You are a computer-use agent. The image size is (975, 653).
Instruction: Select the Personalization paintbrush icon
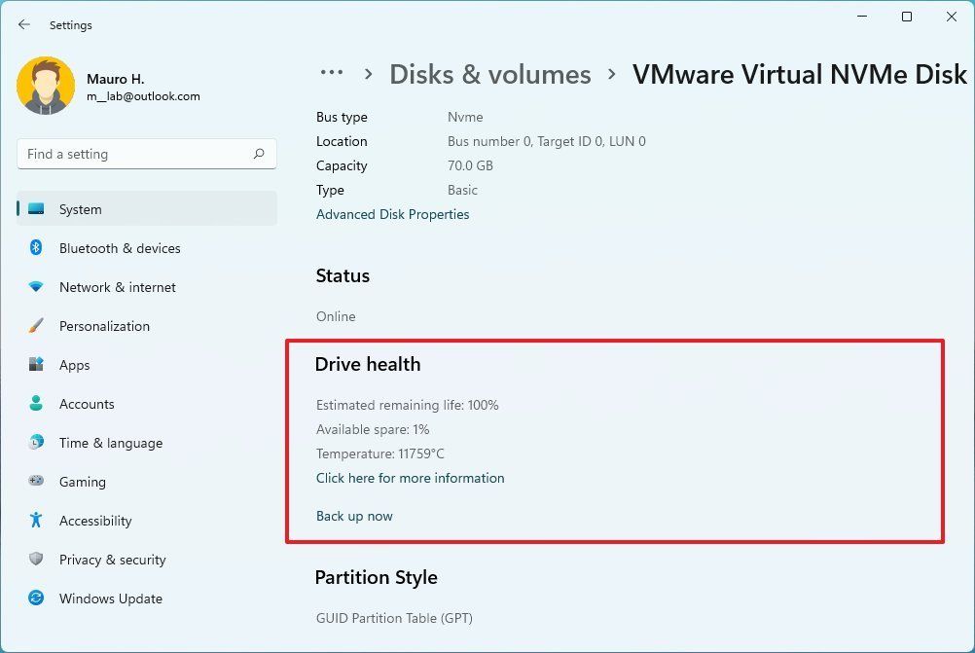point(36,326)
